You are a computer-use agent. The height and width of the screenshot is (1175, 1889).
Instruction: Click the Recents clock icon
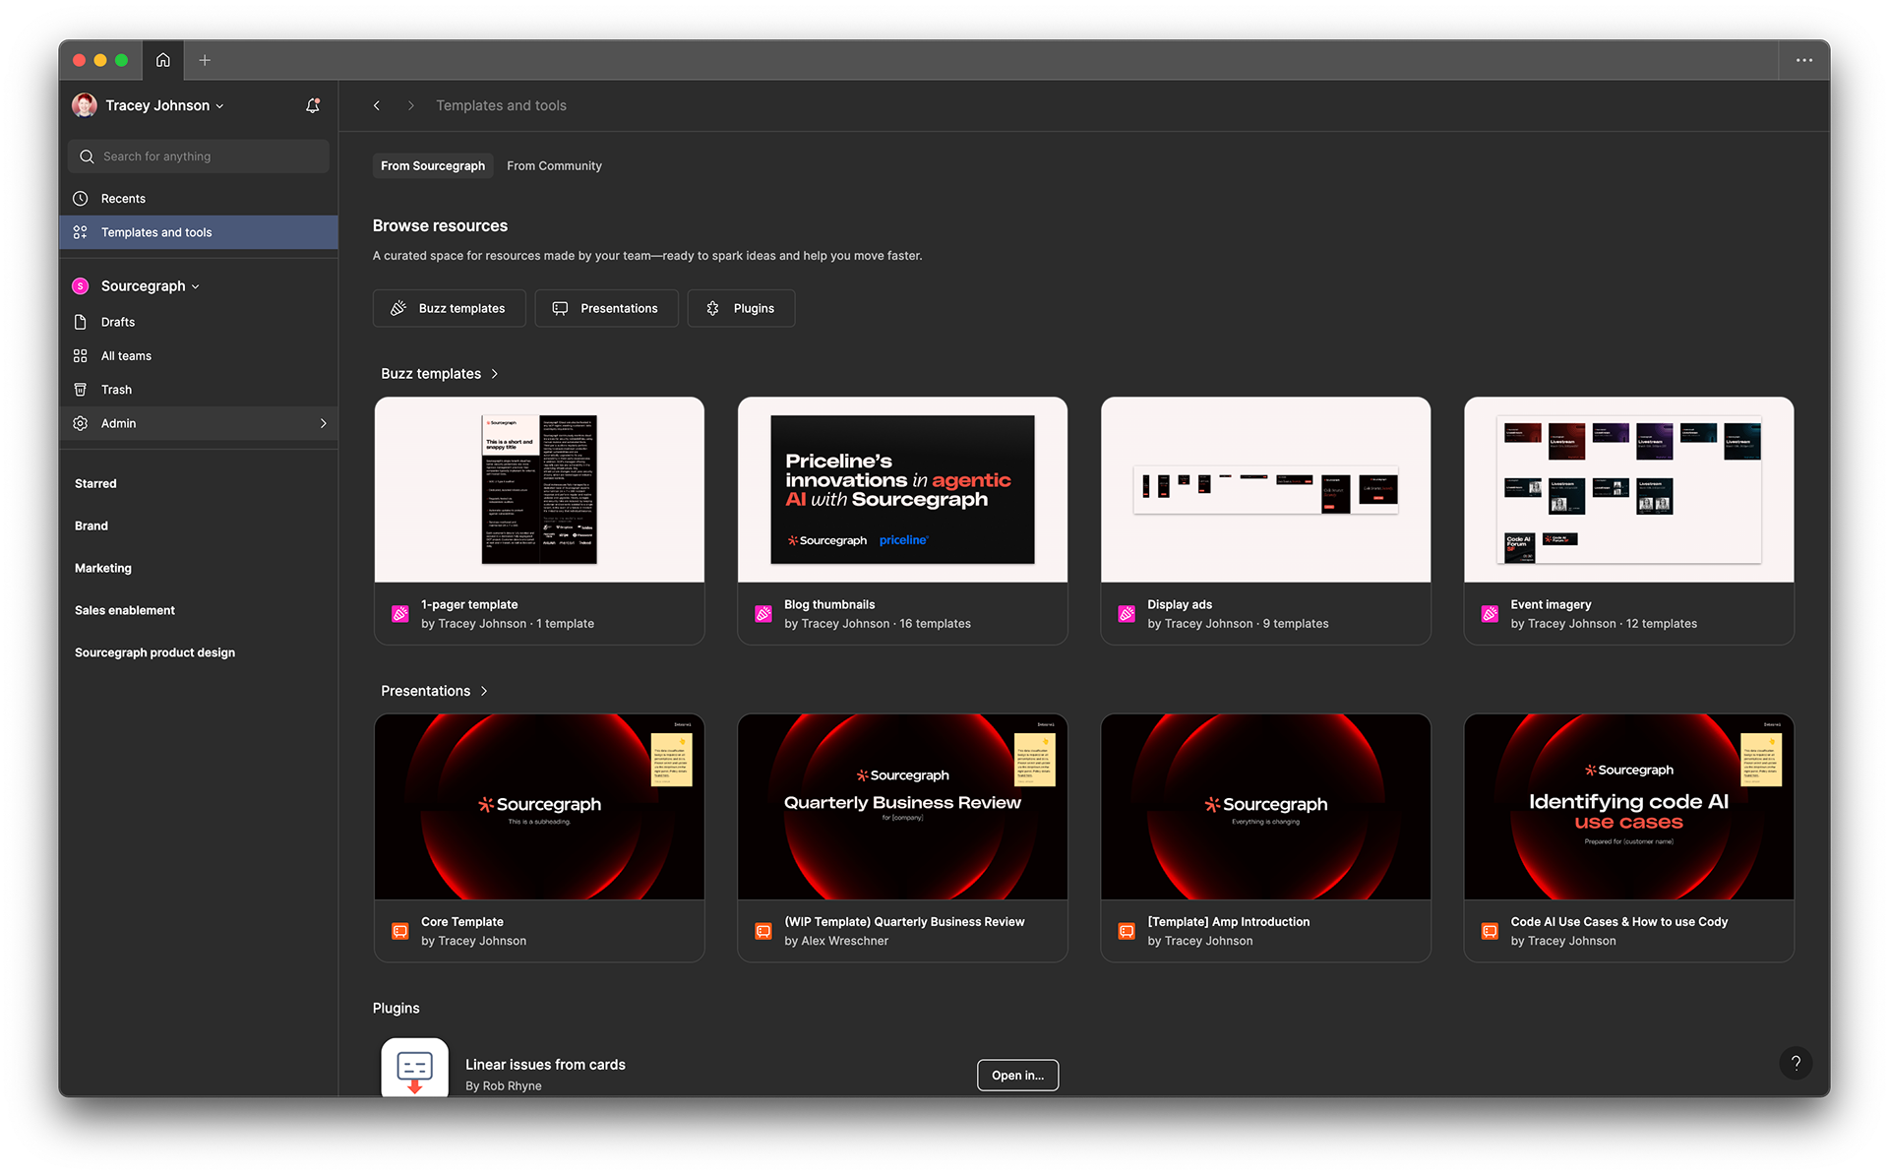click(81, 199)
